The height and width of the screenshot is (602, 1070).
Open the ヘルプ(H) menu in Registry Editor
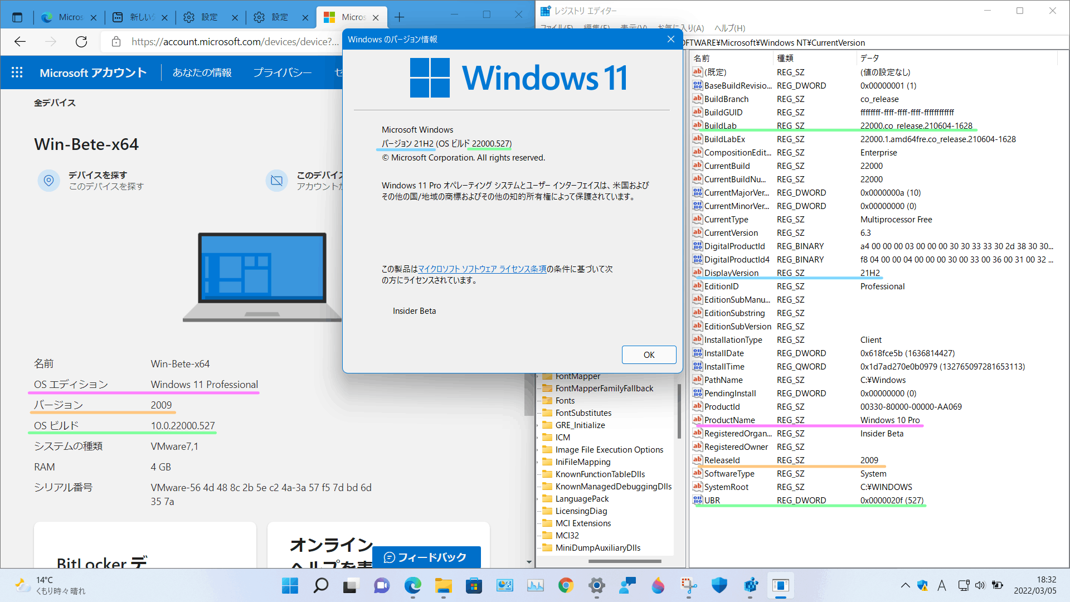729,28
